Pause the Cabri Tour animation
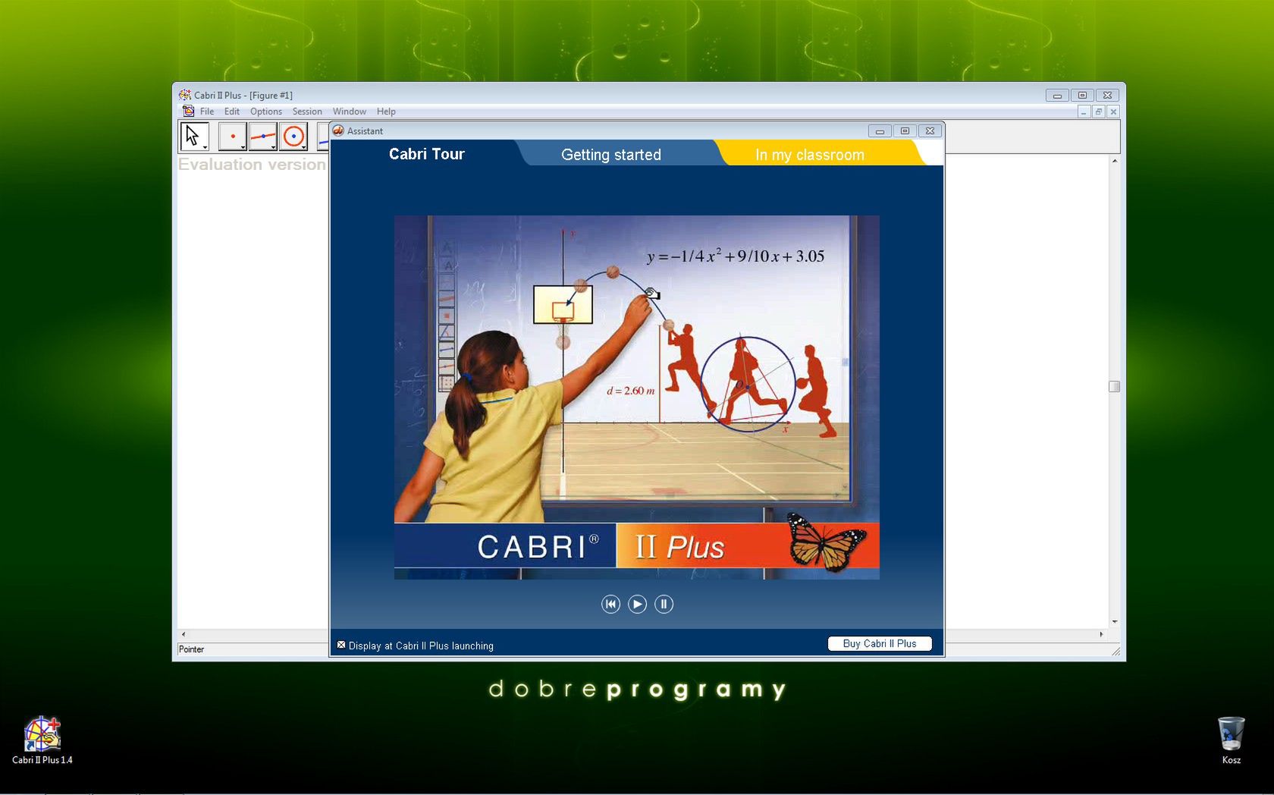This screenshot has height=795, width=1274. pyautogui.click(x=664, y=604)
